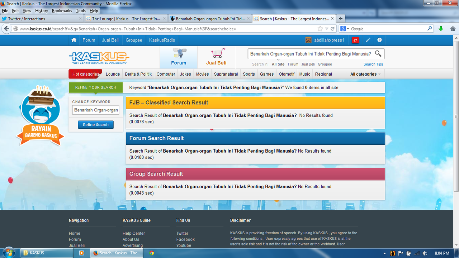Open the Firefox History menu

[x=42, y=11]
